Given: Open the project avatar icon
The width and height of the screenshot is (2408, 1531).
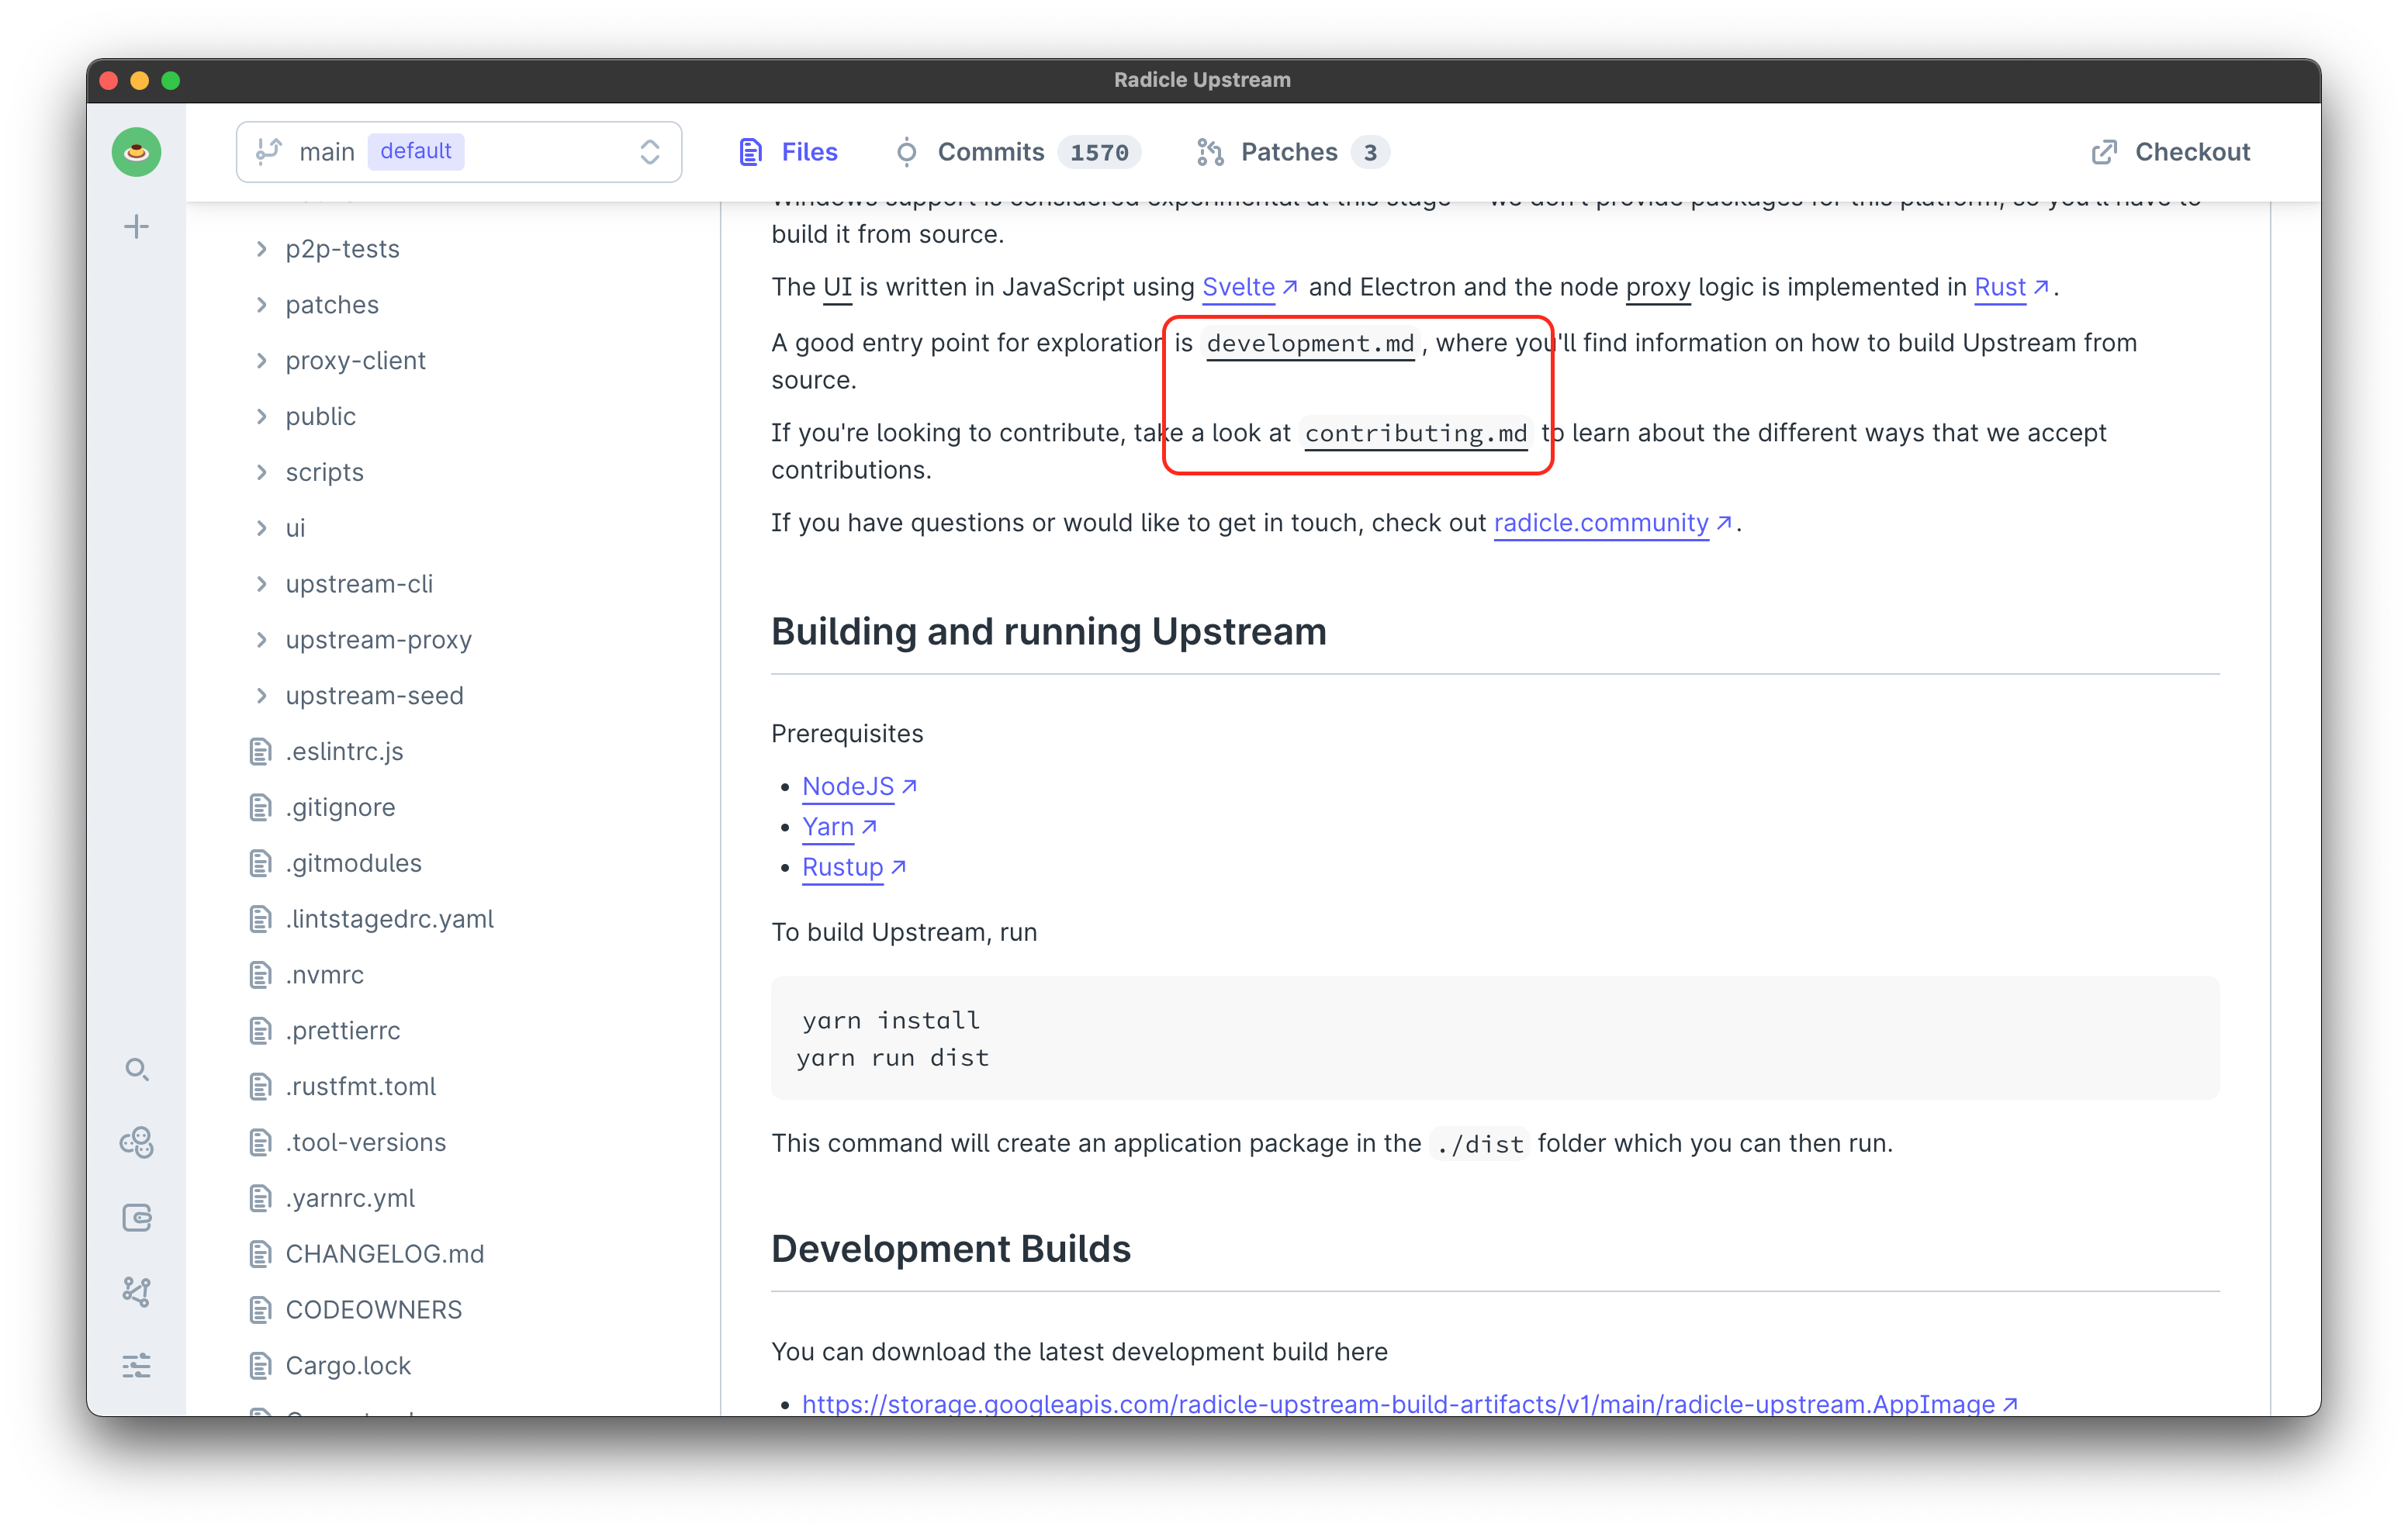Looking at the screenshot, I should pyautogui.click(x=136, y=151).
